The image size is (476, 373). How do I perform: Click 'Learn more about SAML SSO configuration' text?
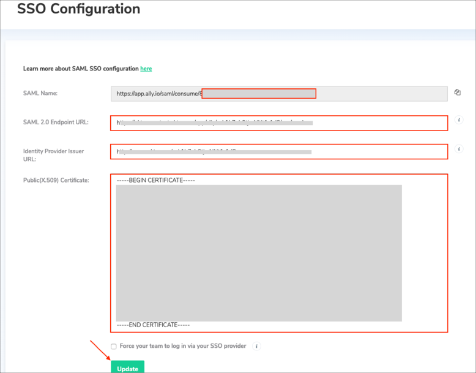[81, 69]
